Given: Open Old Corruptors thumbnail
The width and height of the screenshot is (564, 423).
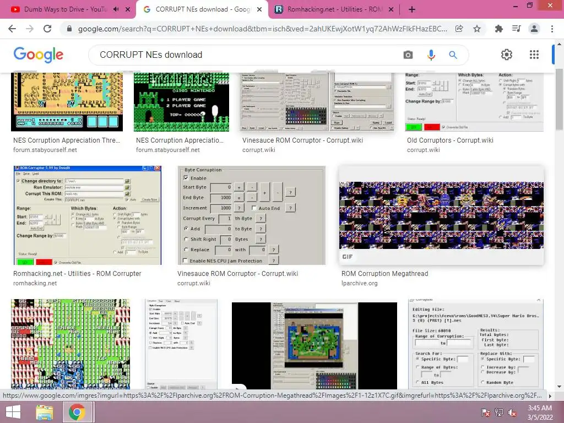Looking at the screenshot, I should coord(474,102).
